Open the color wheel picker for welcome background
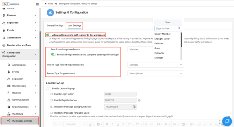The image size is (234, 127). point(134,107)
